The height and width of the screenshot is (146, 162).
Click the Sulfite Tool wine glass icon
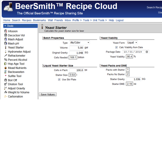pos(5,76)
